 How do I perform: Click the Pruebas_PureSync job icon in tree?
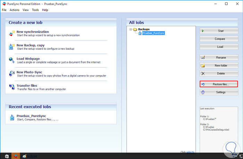tap(140, 33)
